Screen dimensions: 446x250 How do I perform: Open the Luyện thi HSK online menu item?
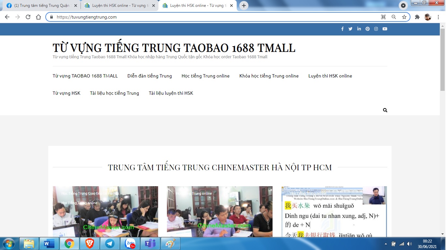330,76
